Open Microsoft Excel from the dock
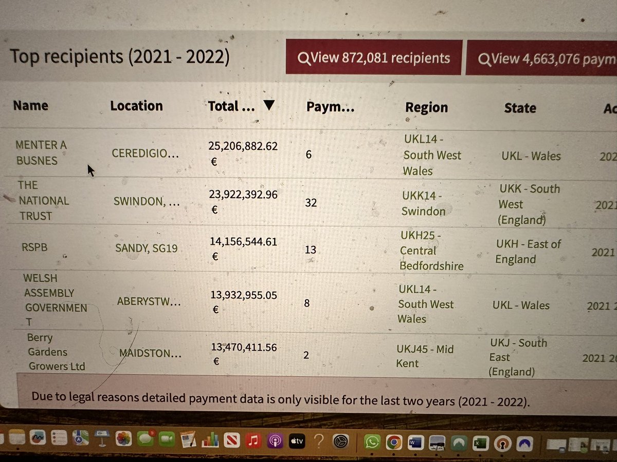 pyautogui.click(x=481, y=443)
